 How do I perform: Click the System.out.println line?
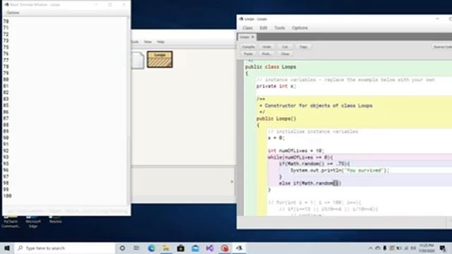pos(340,171)
